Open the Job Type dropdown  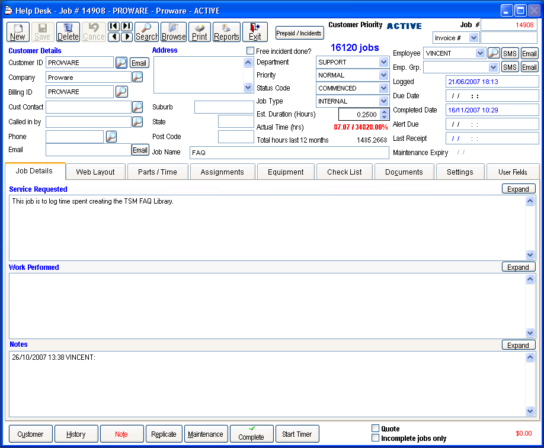[383, 101]
